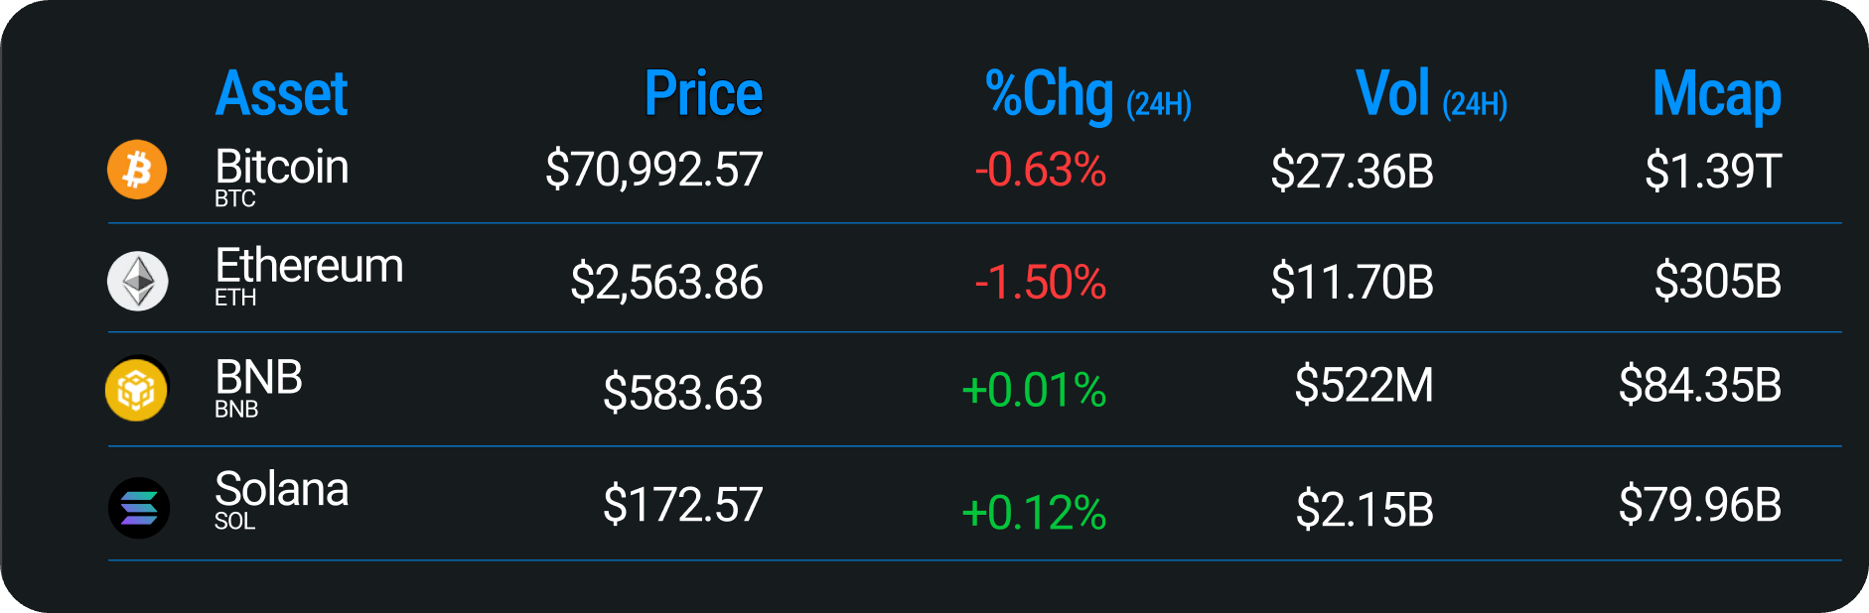Image resolution: width=1869 pixels, height=613 pixels.
Task: Click the %Chg (24H) column header
Action: (1087, 96)
